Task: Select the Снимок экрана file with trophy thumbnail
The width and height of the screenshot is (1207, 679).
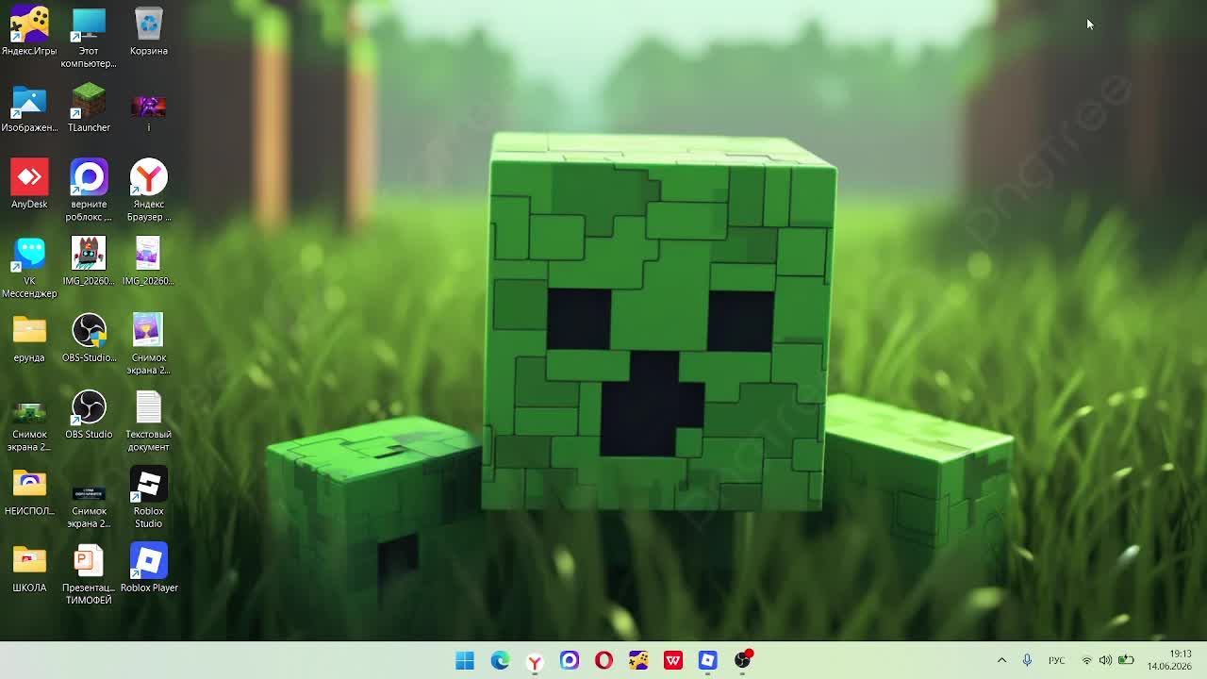Action: point(149,344)
